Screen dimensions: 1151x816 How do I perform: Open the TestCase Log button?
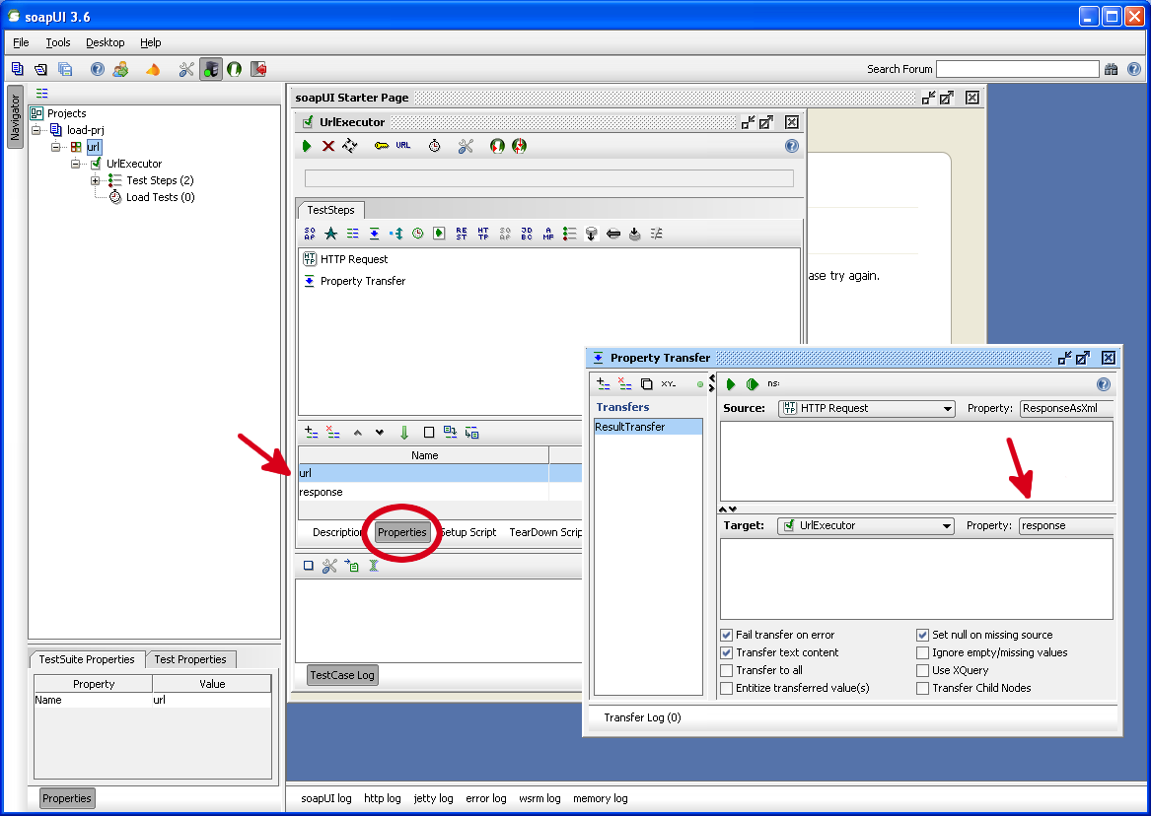pyautogui.click(x=341, y=675)
